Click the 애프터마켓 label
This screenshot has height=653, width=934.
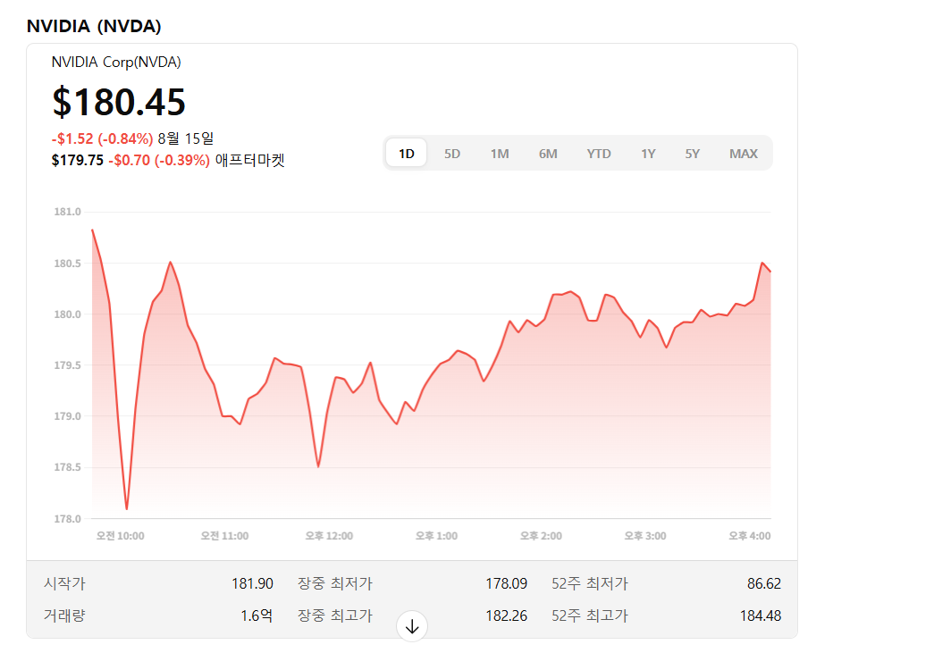click(x=249, y=160)
